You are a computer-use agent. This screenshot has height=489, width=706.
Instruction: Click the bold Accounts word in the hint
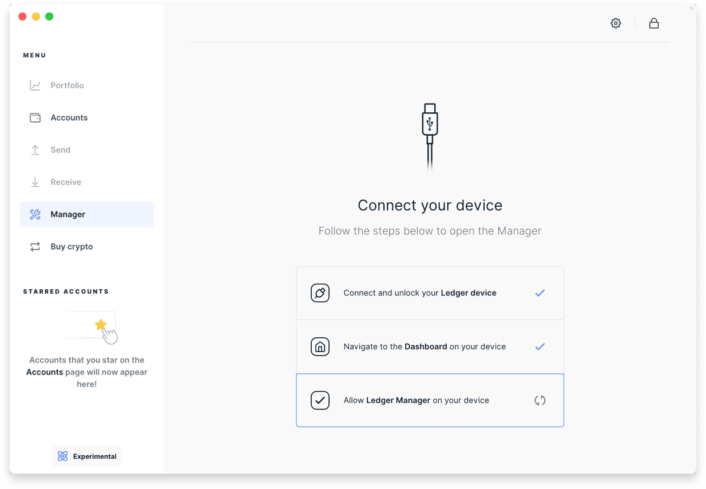45,372
